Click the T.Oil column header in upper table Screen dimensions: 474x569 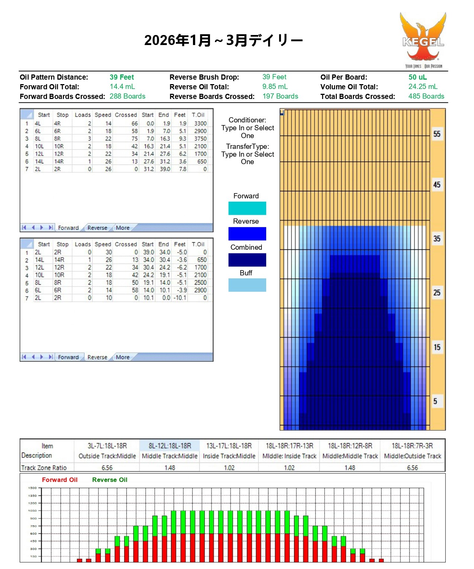click(198, 115)
